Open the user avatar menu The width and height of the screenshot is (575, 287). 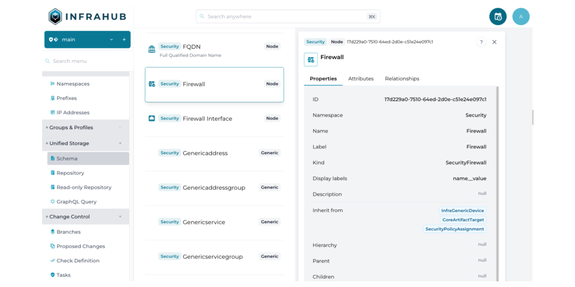pyautogui.click(x=521, y=17)
